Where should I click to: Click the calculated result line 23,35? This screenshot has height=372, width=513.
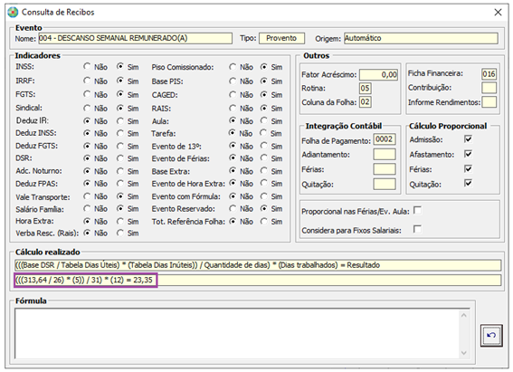[85, 281]
